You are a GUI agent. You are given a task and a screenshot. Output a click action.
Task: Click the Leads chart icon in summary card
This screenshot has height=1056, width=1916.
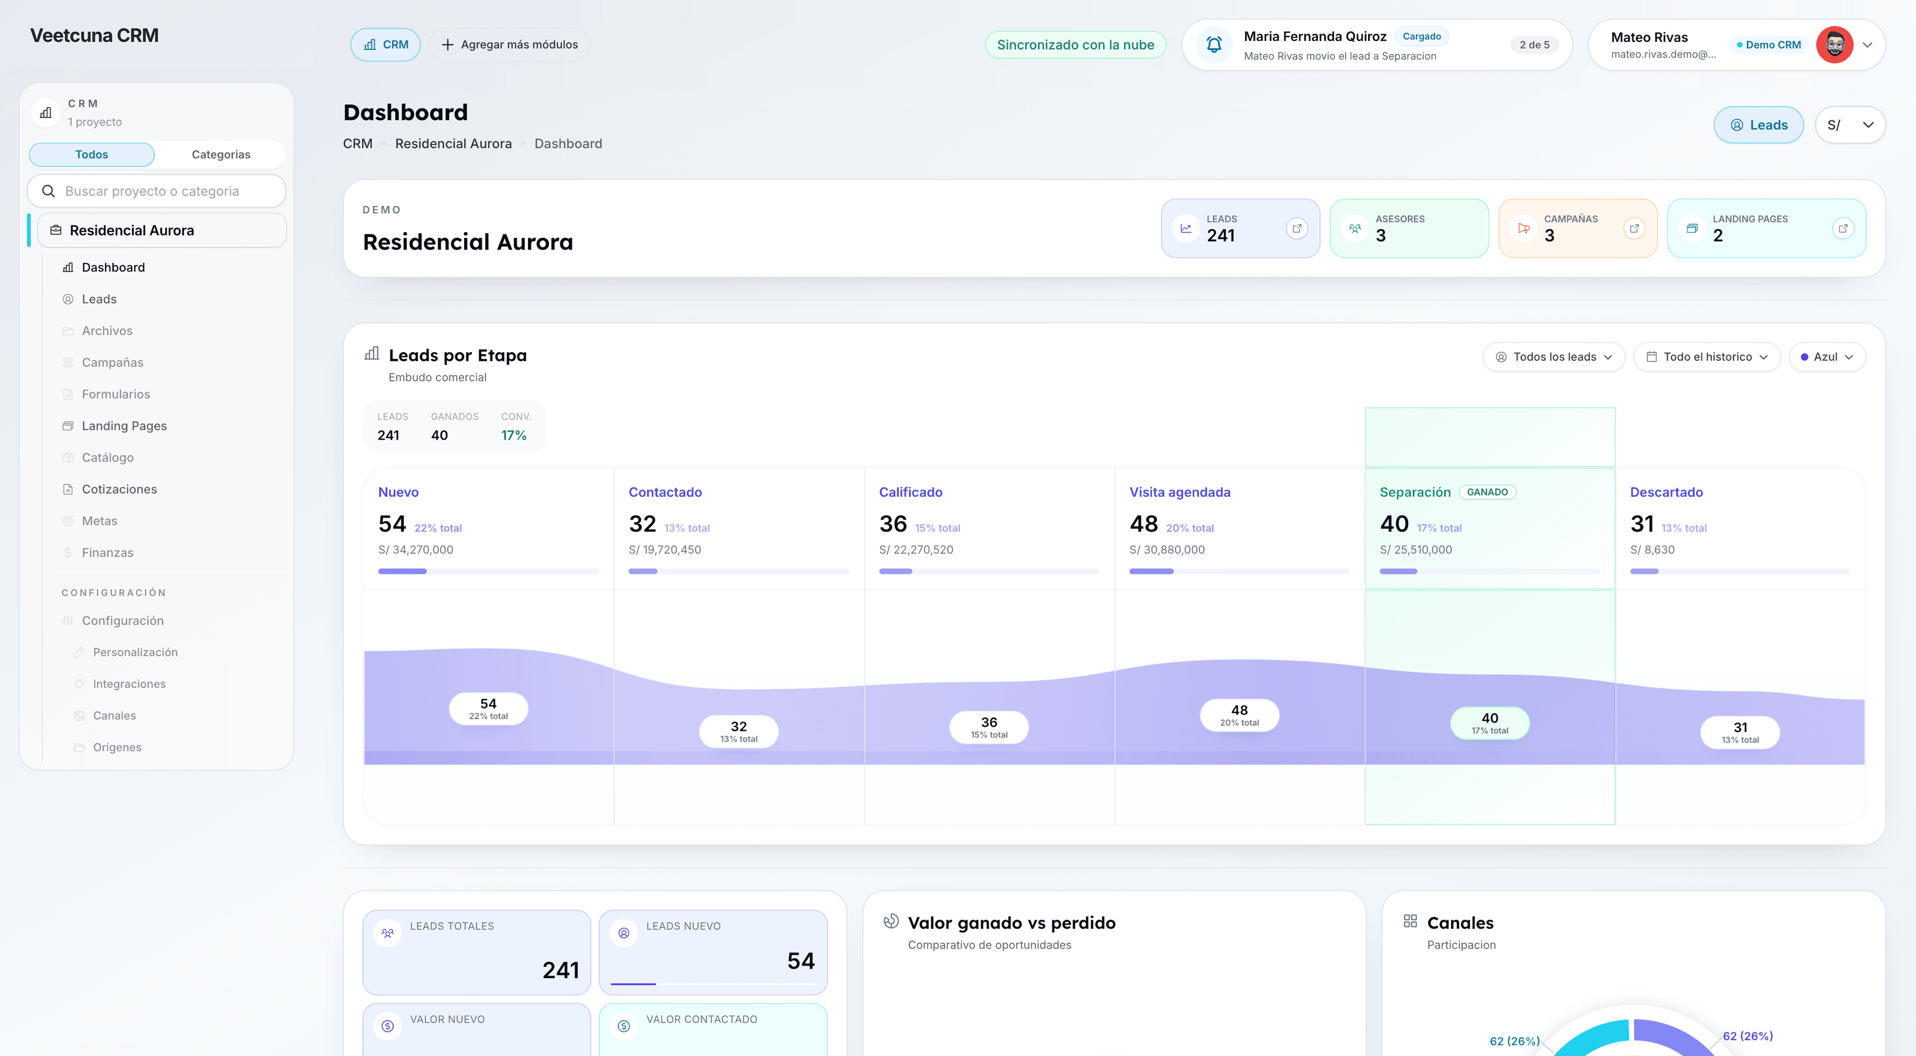(x=1187, y=229)
